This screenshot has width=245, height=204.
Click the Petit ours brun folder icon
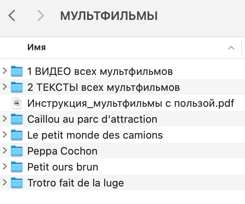tap(17, 167)
